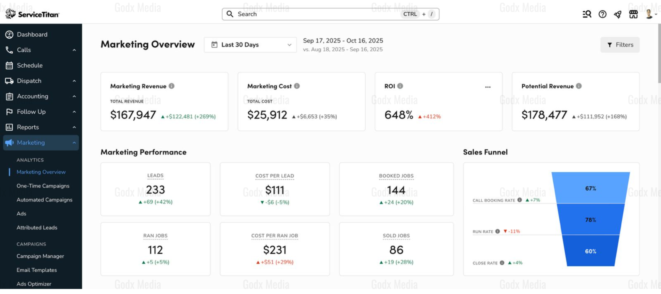The height and width of the screenshot is (294, 661).
Task: Open the marketplace storefront icon
Action: [x=633, y=14]
